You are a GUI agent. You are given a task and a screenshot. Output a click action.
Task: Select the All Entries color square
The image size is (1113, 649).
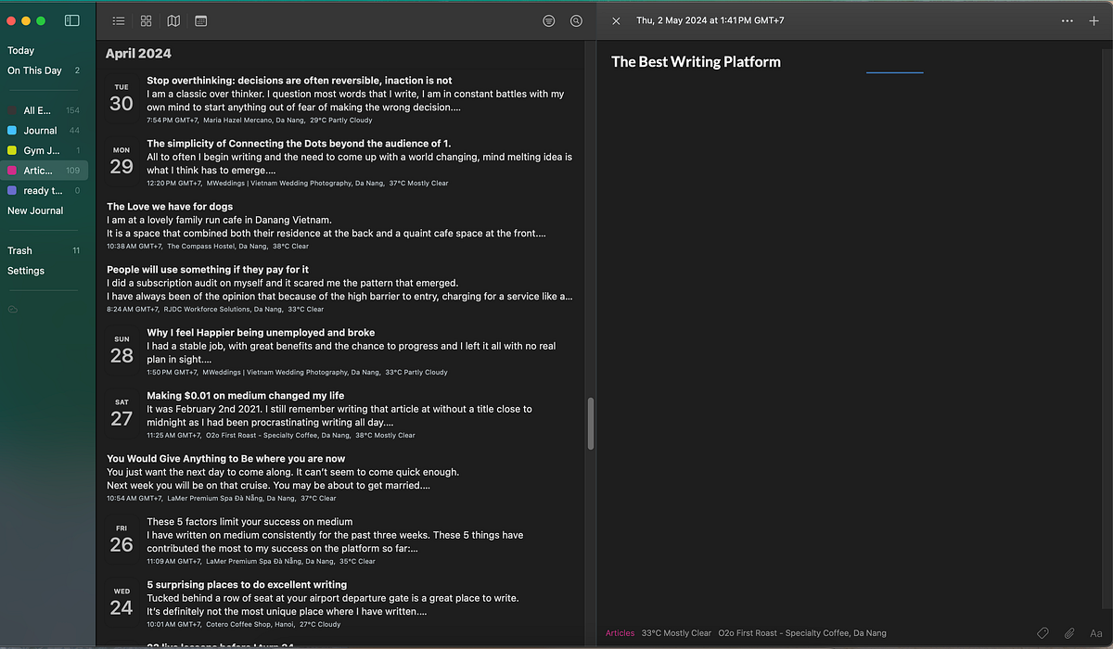11,110
